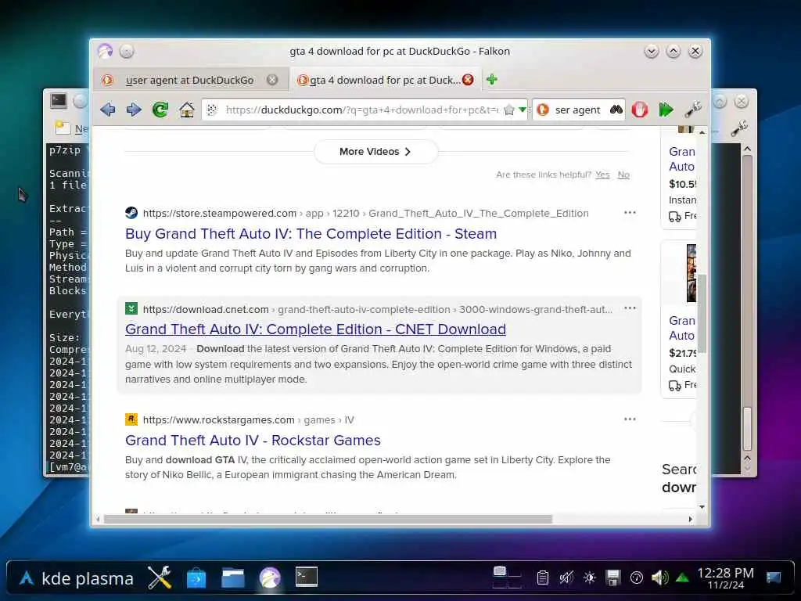Open Falkon tools menu wrench icon
Screen dimensions: 801x601
[693, 110]
